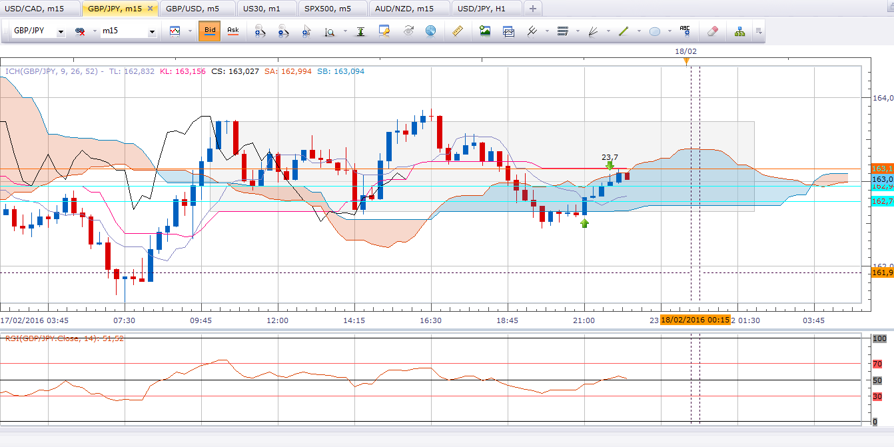Click the eraser tool icon
The width and height of the screenshot is (894, 447).
pos(712,31)
